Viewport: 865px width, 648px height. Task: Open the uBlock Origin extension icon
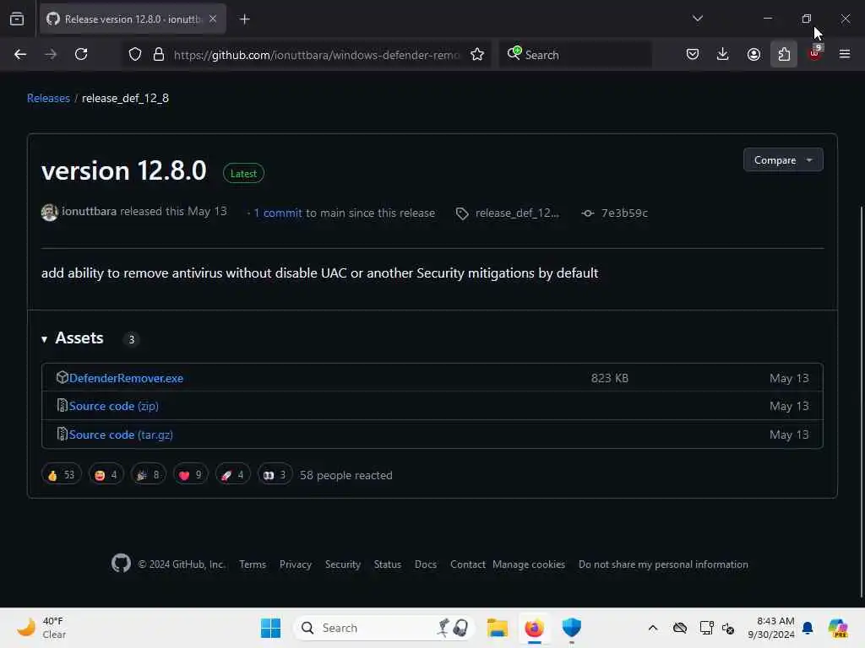(x=815, y=55)
